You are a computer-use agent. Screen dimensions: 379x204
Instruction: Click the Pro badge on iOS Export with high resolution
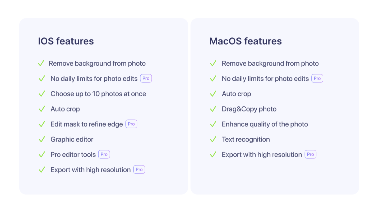point(139,169)
